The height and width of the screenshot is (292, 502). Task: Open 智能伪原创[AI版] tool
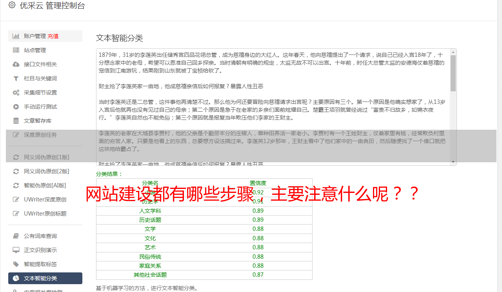[x=45, y=185]
